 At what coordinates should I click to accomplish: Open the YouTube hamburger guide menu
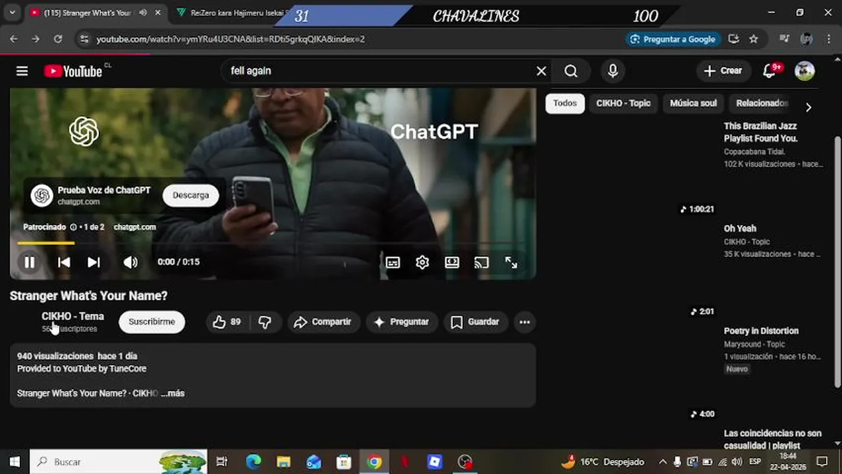(x=22, y=71)
